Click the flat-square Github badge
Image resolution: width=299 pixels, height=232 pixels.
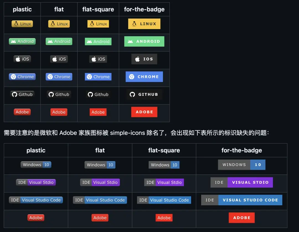pos(98,94)
